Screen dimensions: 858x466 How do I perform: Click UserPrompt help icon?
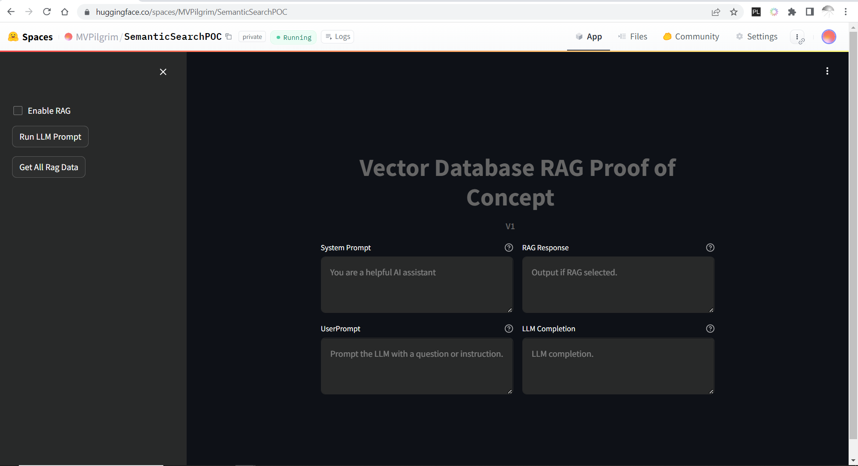(508, 329)
